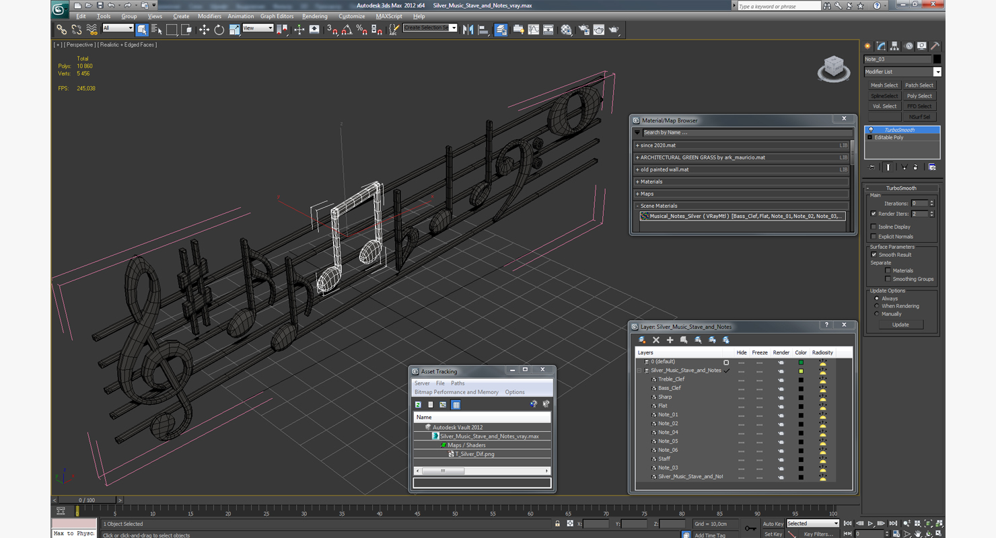Choose the Select and Rotate tool
Screen dimensions: 996x538
coord(219,30)
